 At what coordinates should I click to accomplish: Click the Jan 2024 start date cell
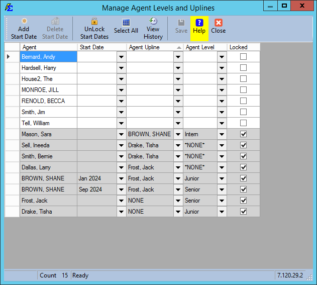point(97,178)
